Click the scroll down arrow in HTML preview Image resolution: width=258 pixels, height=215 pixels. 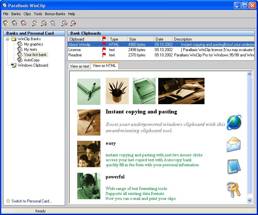[x=250, y=200]
